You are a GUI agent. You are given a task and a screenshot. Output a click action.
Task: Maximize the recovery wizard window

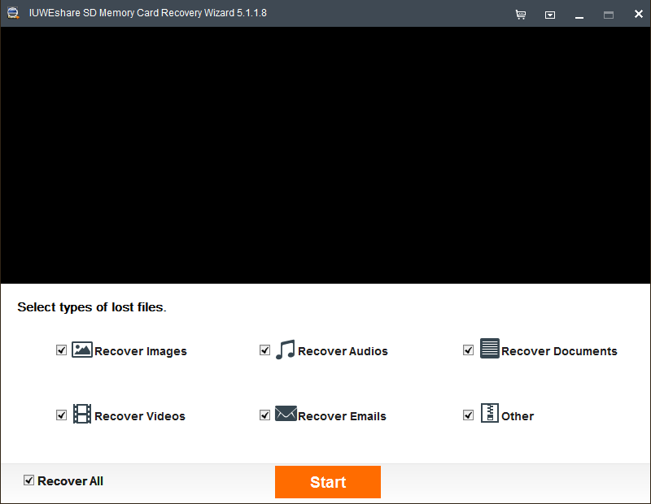tap(609, 14)
